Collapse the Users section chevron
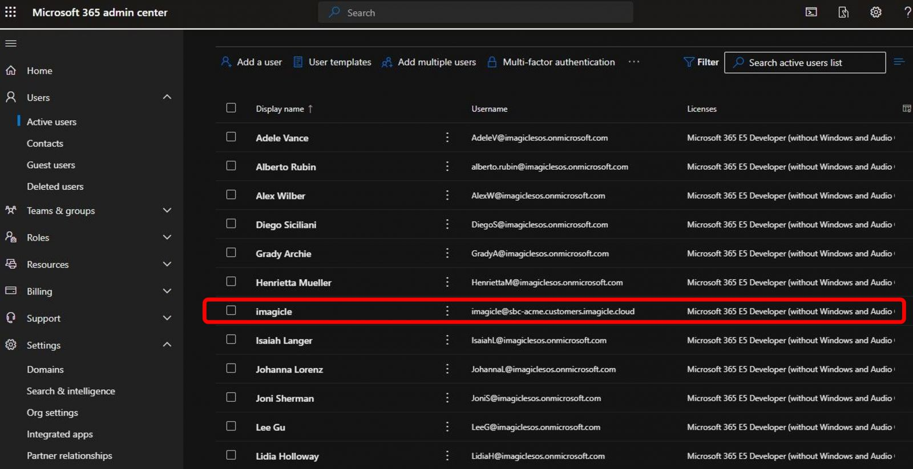Viewport: 913px width, 469px height. click(167, 97)
